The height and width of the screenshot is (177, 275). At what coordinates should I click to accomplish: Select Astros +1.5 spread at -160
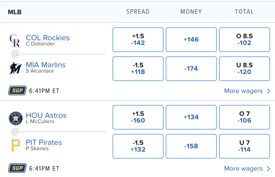(x=138, y=117)
